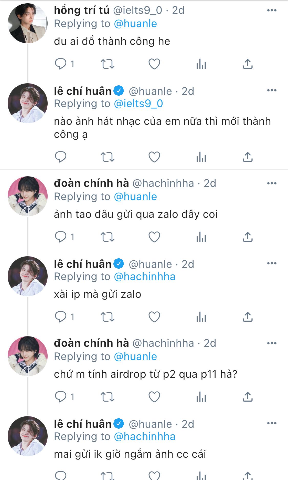This screenshot has width=288, height=480.
Task: Open đoàn chính hà's name on zalo tweet
Action: pyautogui.click(x=91, y=183)
